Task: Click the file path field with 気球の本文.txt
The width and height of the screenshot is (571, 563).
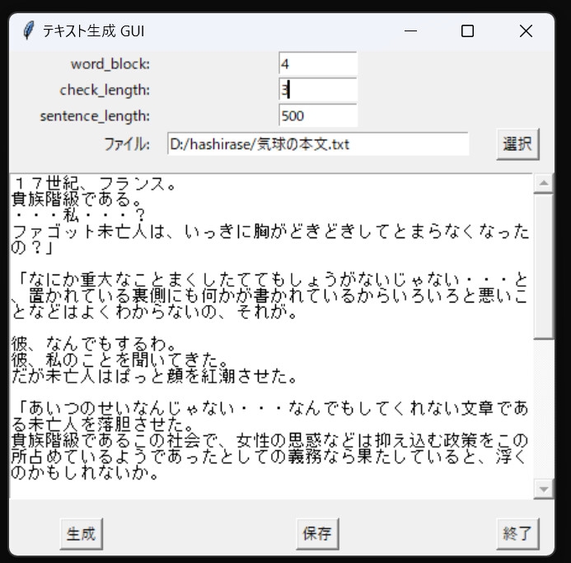Action: pyautogui.click(x=318, y=144)
